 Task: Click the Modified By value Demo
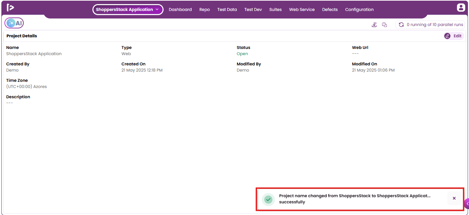tap(243, 70)
